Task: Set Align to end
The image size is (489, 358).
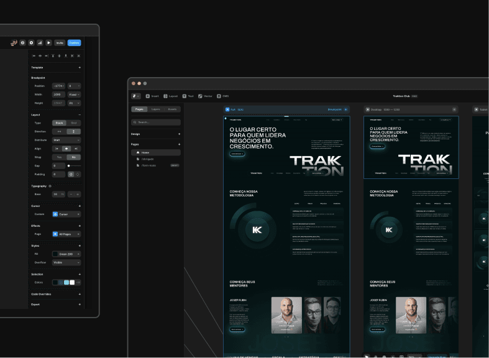Action: click(x=76, y=149)
